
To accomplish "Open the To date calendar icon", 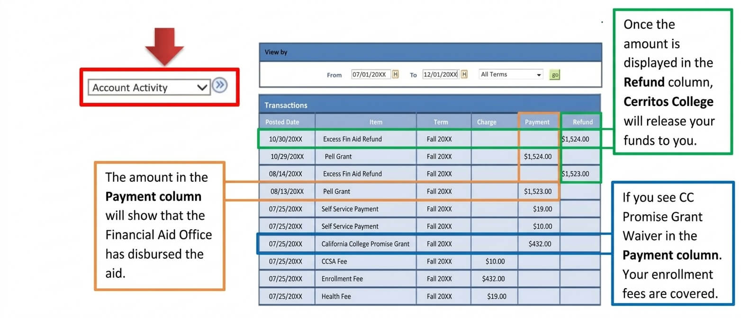I will (x=464, y=74).
